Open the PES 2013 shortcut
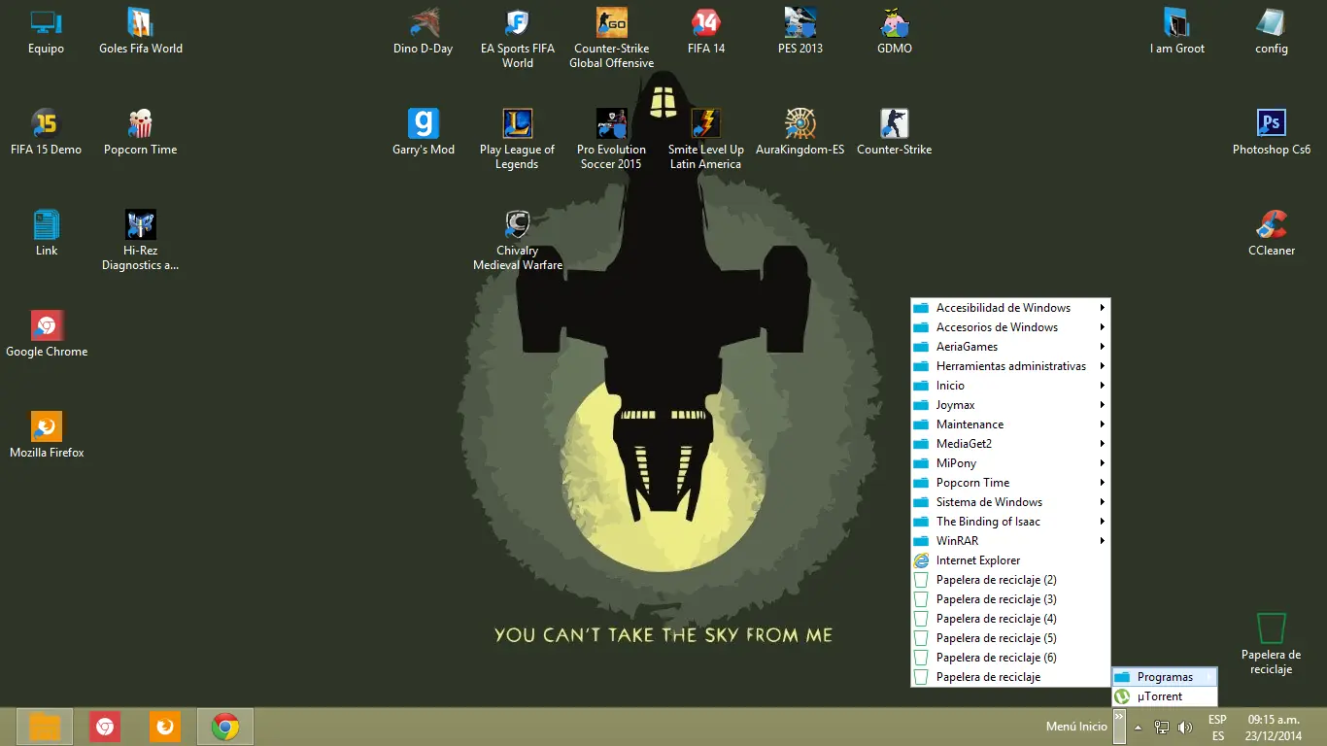The height and width of the screenshot is (746, 1327). (800, 31)
